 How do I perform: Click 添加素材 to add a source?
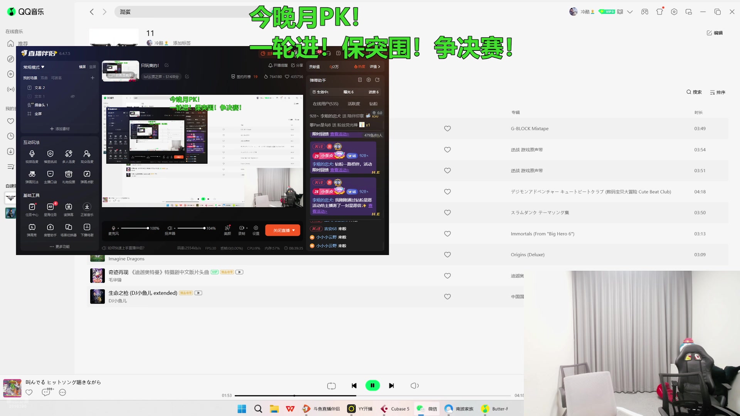(x=60, y=129)
